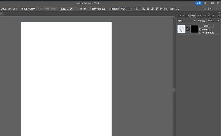Select the black opacity mask thumbnail
The image size is (221, 136).
(x=194, y=29)
